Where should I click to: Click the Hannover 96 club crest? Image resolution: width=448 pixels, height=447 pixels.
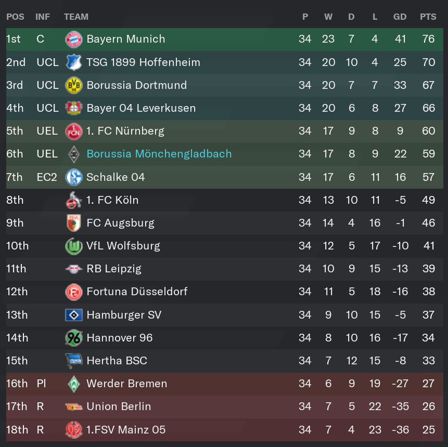tap(74, 338)
